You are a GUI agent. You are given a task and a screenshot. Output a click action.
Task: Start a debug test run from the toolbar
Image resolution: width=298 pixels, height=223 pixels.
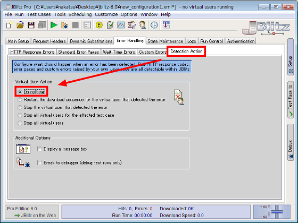[x=65, y=25]
